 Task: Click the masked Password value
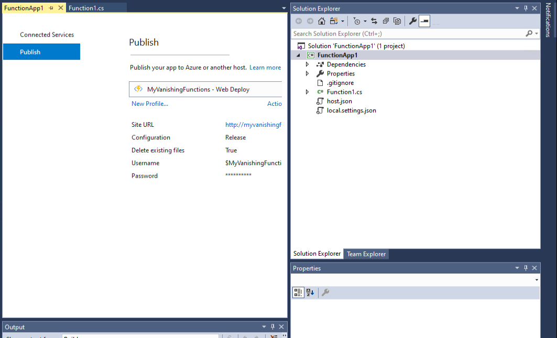click(238, 175)
